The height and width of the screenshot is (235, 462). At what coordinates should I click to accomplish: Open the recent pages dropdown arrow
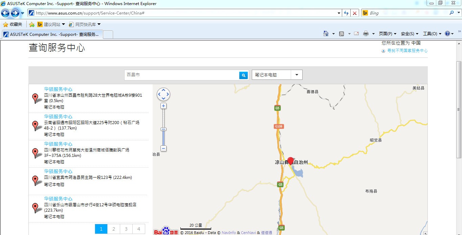pyautogui.click(x=22, y=13)
